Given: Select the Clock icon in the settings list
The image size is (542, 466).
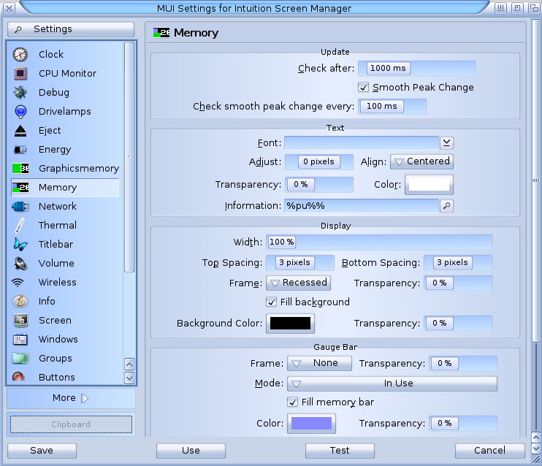Looking at the screenshot, I should coord(20,55).
